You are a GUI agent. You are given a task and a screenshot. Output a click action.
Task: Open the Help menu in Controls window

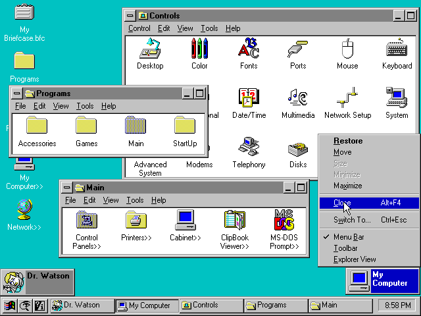tap(233, 28)
